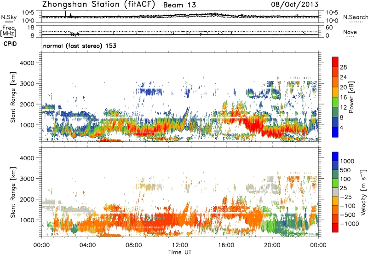Screen dimensions: 368x255
Task: Click the blue bottom of the power colorbar
Action: [x=335, y=133]
